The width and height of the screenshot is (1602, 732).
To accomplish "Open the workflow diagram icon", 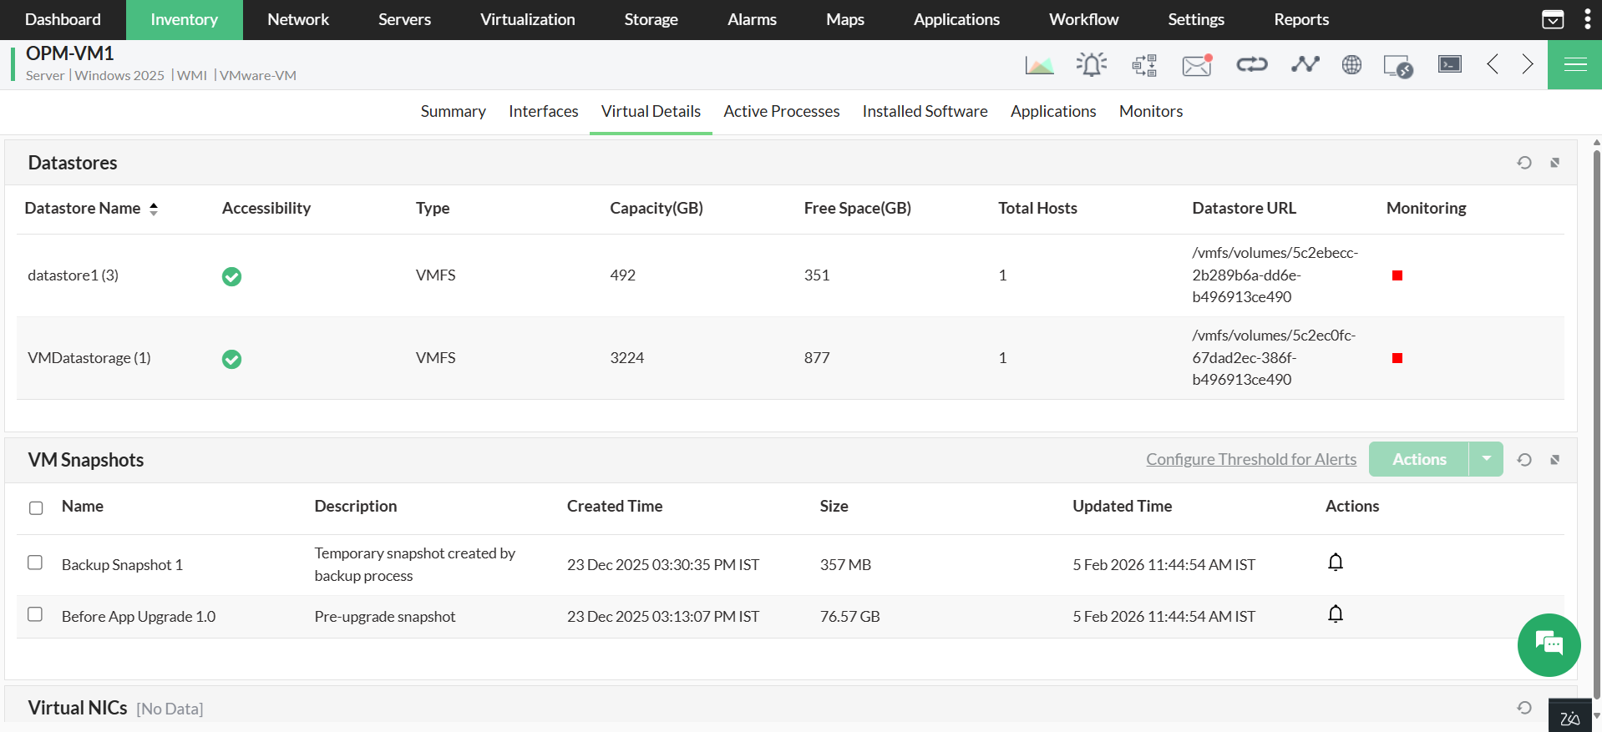I will [1144, 65].
